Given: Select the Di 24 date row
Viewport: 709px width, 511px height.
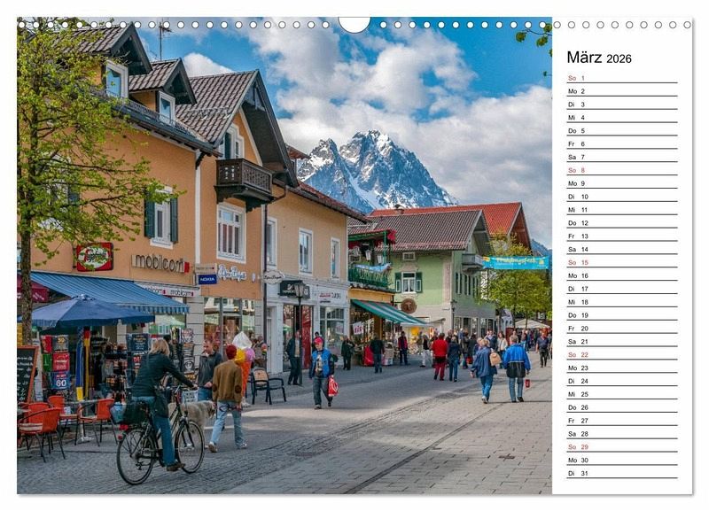Looking at the screenshot, I should 622,381.
